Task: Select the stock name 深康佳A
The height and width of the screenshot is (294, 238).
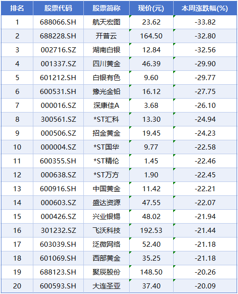Action: click(106, 106)
